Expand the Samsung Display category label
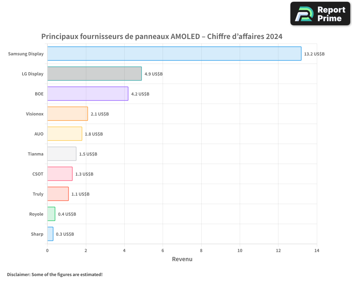Image resolution: width=352 pixels, height=281 pixels. (26, 54)
